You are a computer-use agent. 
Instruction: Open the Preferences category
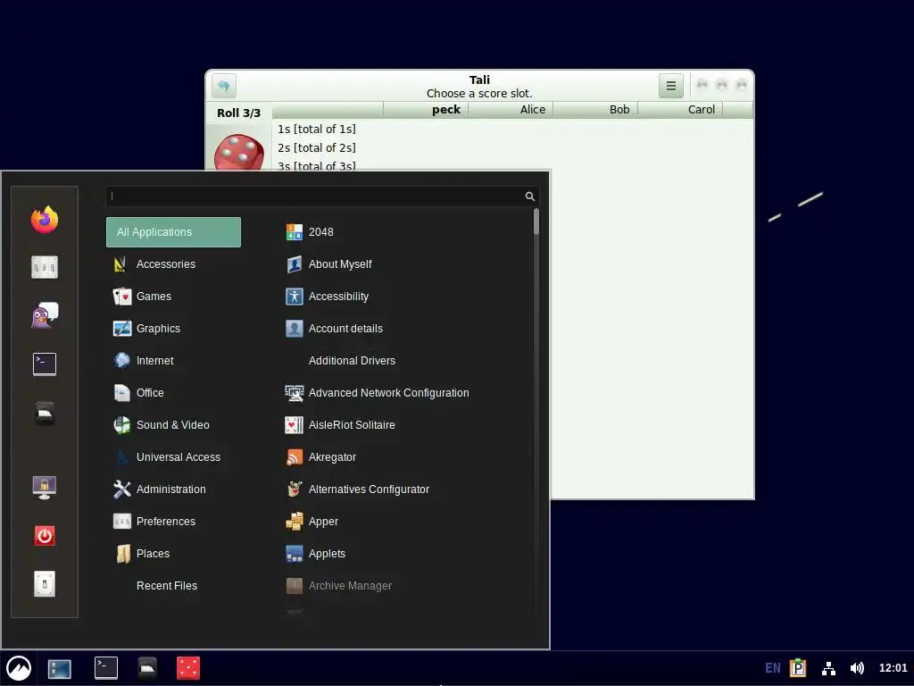173,521
